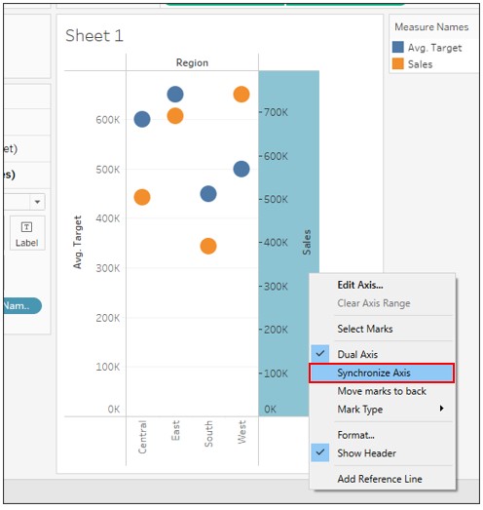Select Add Reference Line

click(380, 479)
